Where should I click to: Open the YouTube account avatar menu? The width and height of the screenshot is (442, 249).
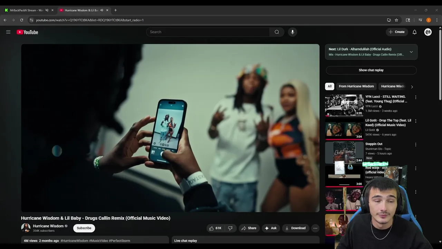pyautogui.click(x=428, y=32)
